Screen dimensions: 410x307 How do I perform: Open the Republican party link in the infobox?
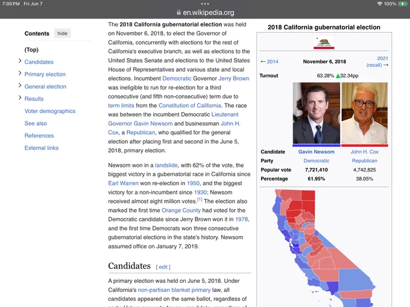(365, 161)
